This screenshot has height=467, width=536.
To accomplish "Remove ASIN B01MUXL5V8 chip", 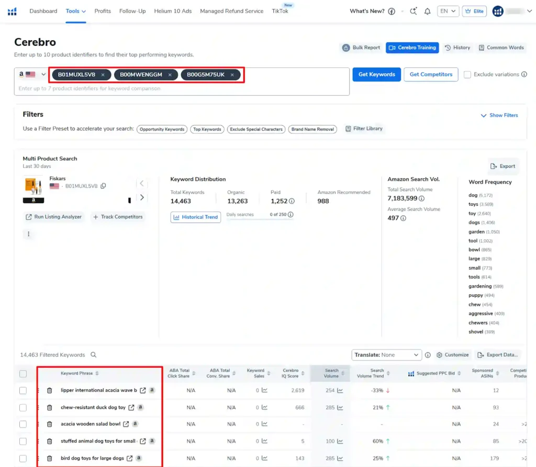I will coord(103,75).
